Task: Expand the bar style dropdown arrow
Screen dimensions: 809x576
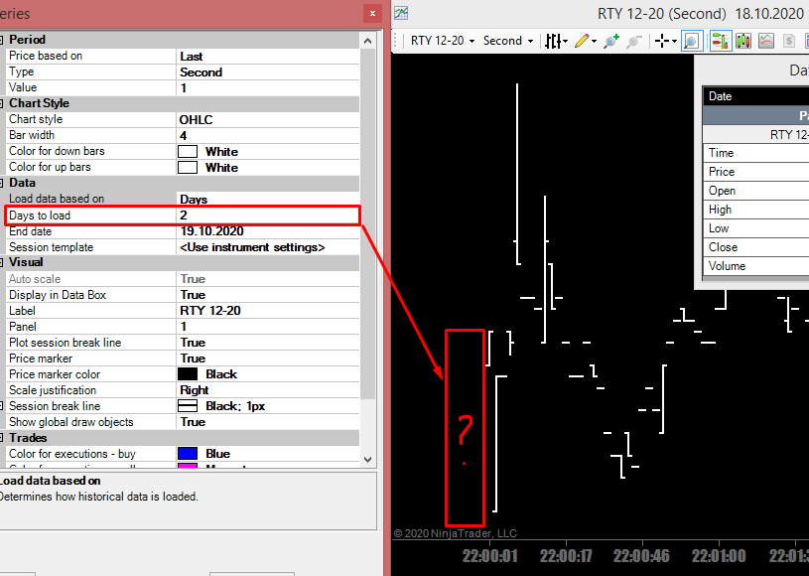Action: [566, 42]
